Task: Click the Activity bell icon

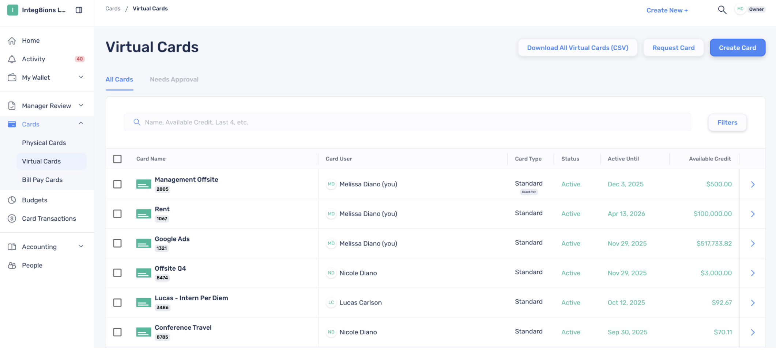Action: [x=12, y=59]
